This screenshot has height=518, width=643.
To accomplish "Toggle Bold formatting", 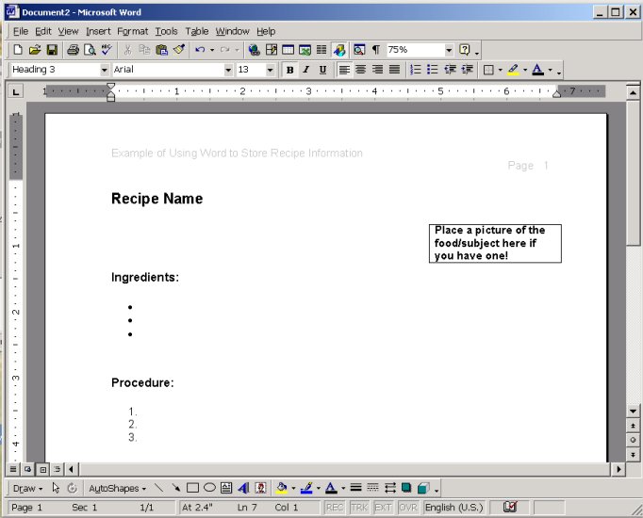I will [289, 70].
